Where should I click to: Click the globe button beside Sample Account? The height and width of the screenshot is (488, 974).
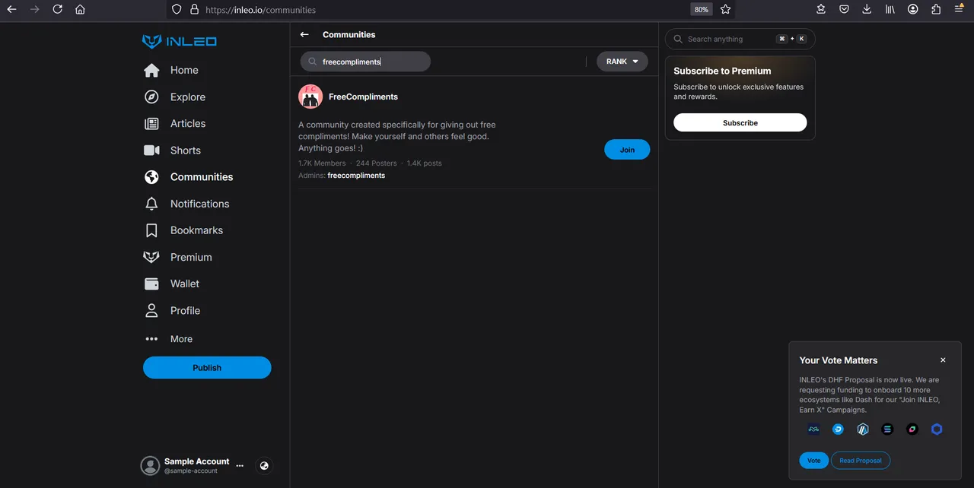(264, 466)
